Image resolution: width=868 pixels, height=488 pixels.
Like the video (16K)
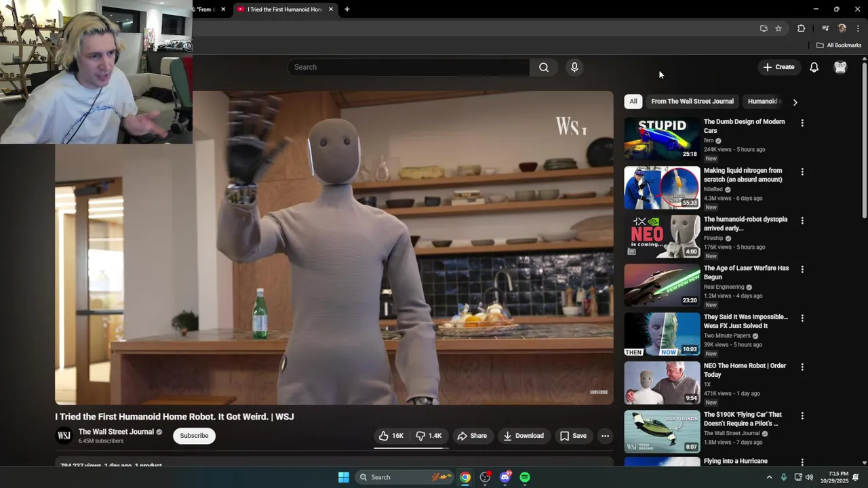click(391, 436)
